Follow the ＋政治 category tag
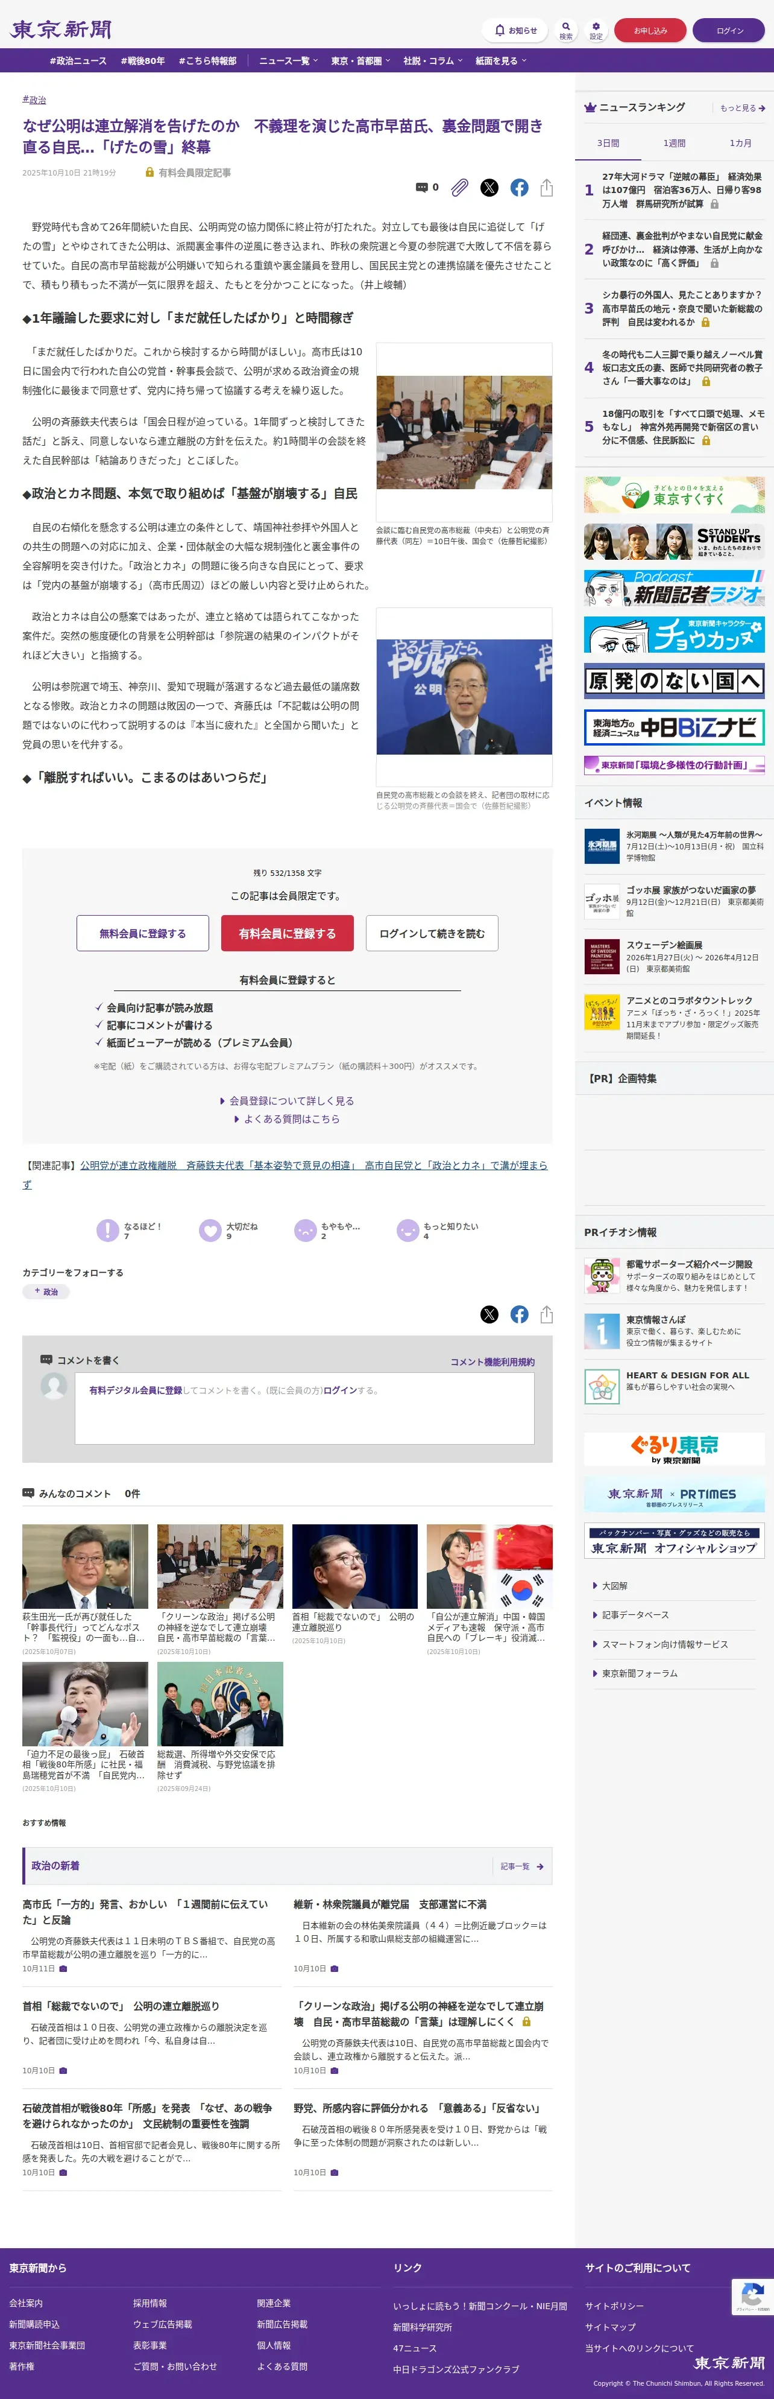Image resolution: width=774 pixels, height=2399 pixels. point(46,1291)
